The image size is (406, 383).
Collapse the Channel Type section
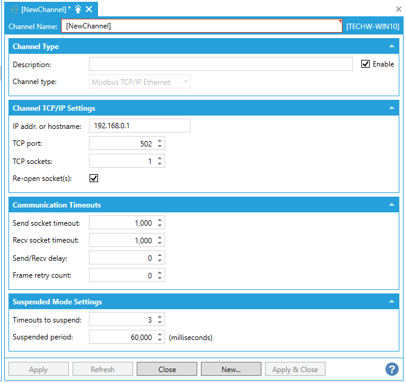tap(391, 47)
